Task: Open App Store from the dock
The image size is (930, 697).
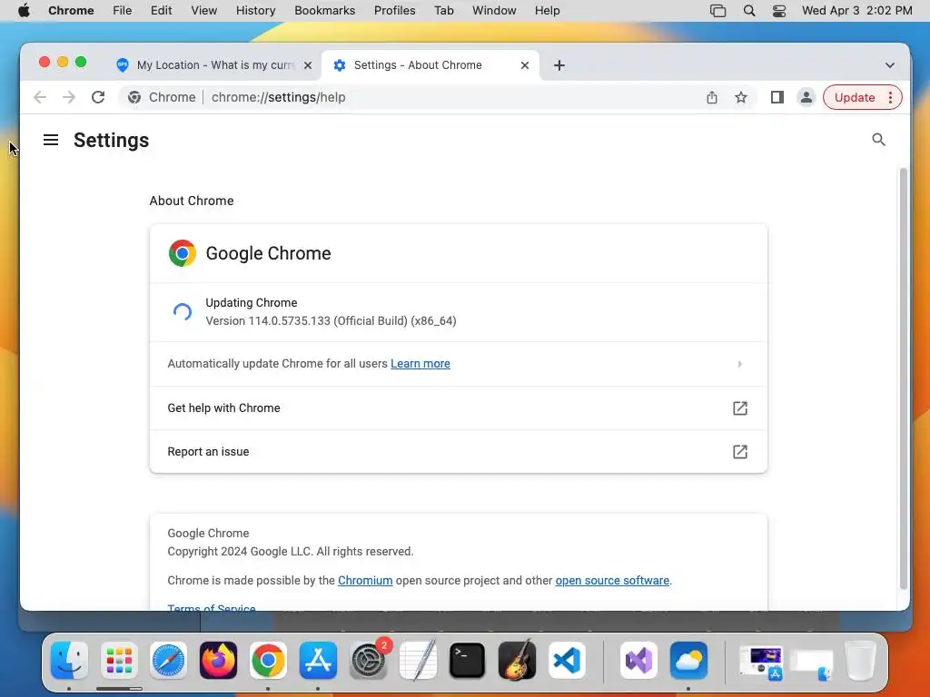Action: point(318,661)
